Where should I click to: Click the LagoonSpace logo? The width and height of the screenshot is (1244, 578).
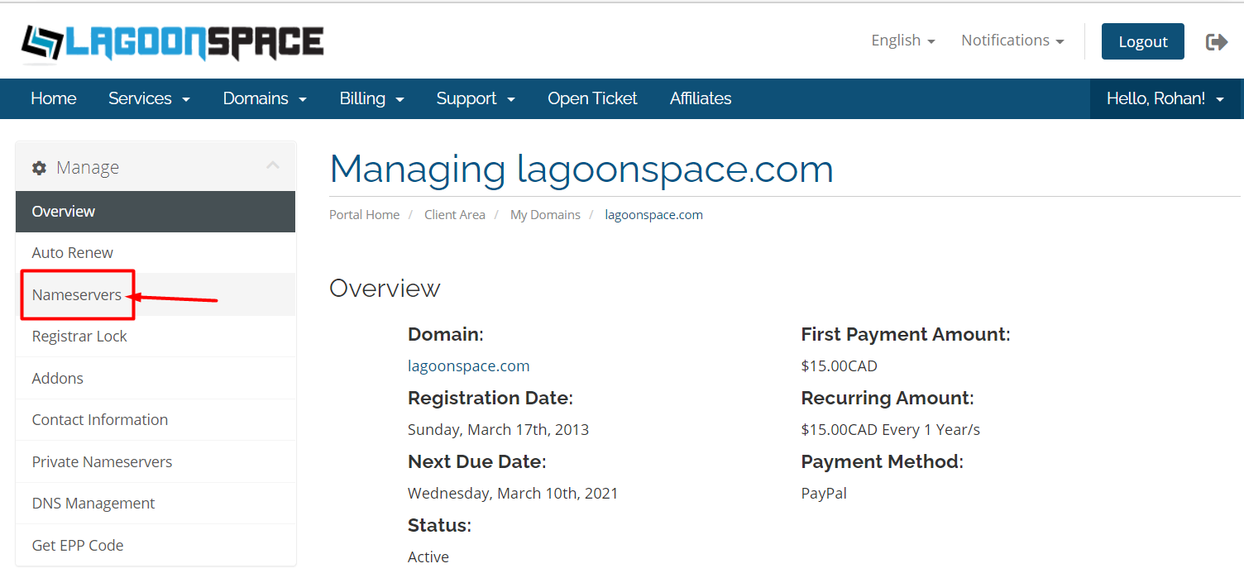point(172,43)
